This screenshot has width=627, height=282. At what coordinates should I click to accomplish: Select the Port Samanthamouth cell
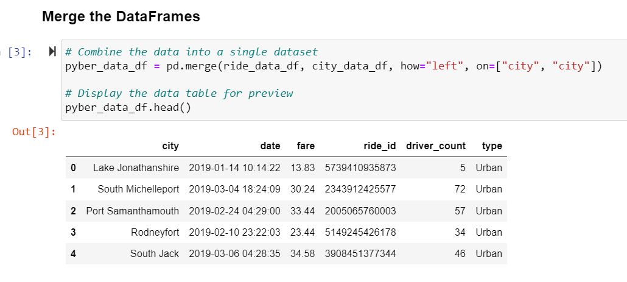[132, 211]
